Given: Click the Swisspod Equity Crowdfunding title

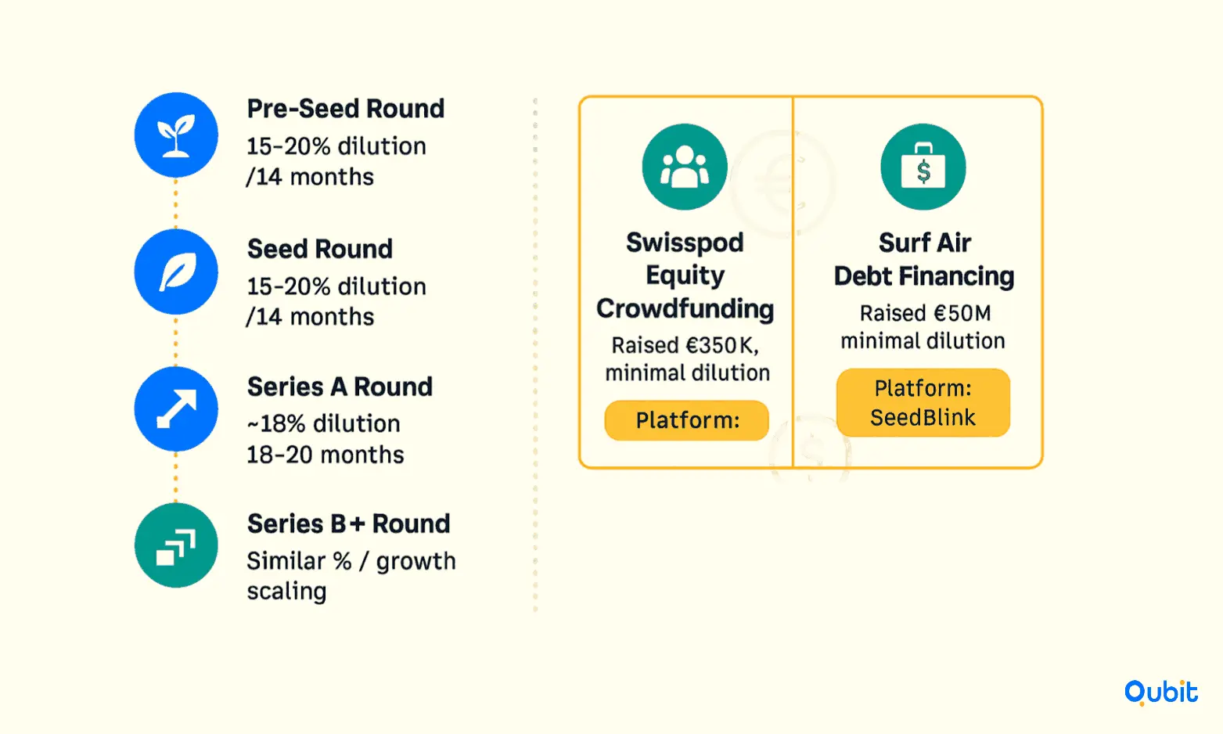Looking at the screenshot, I should coord(685,275).
